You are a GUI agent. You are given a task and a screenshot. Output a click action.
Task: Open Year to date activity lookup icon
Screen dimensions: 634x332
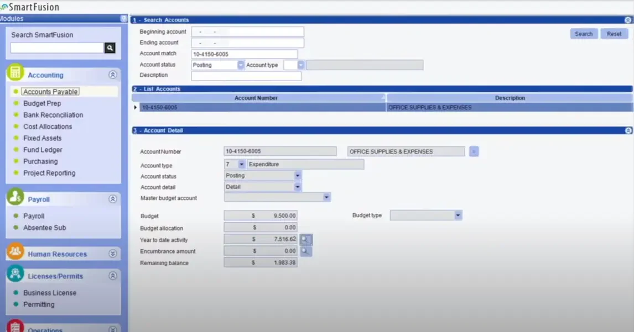[306, 240]
